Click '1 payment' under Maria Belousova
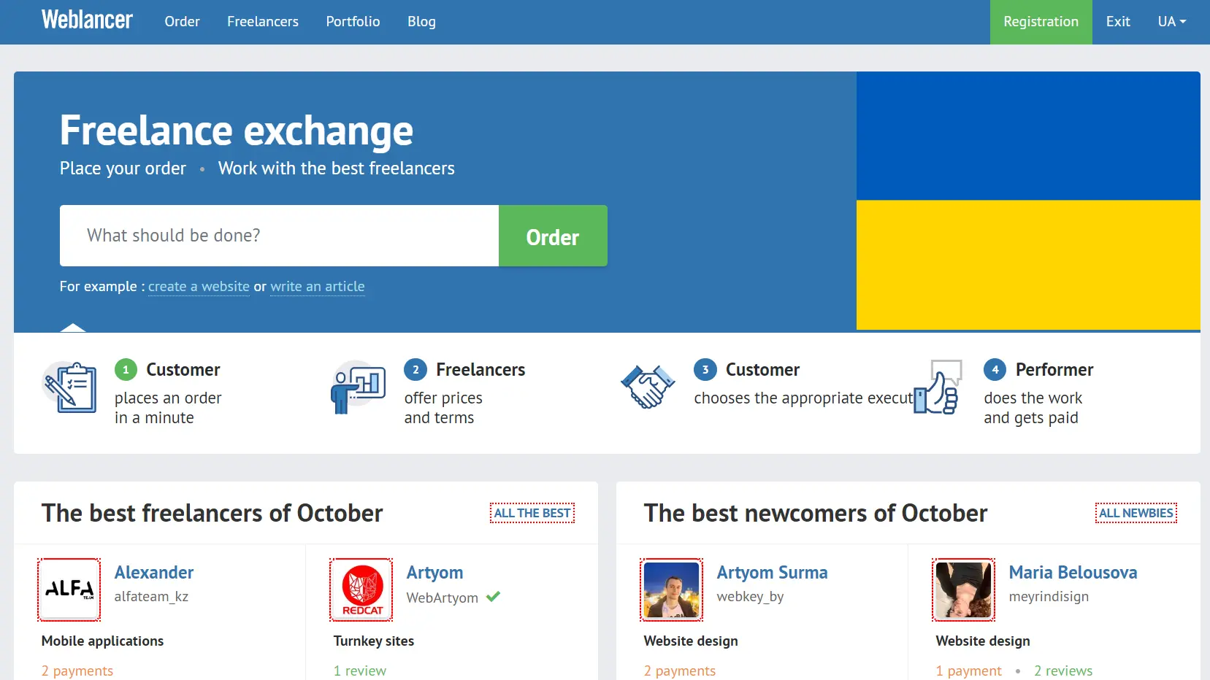The height and width of the screenshot is (680, 1210). [x=969, y=671]
